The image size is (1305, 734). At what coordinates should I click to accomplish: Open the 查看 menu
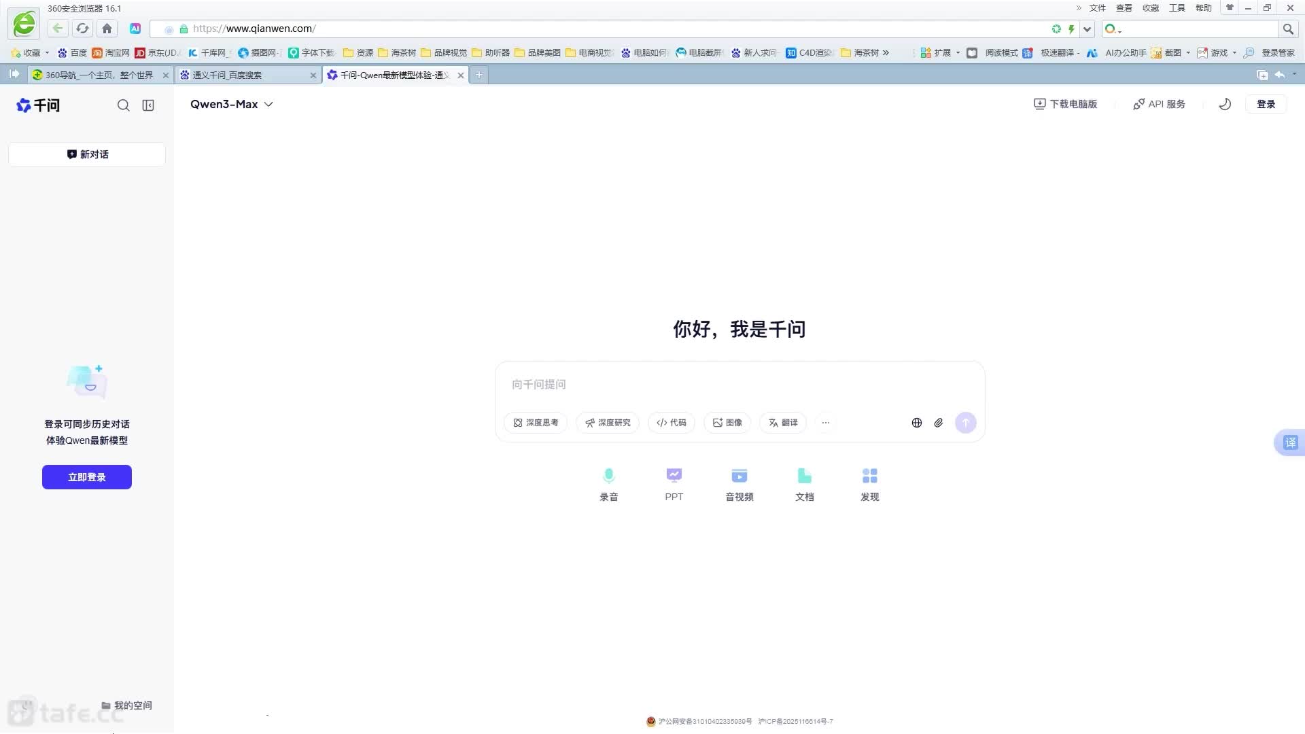tap(1124, 8)
